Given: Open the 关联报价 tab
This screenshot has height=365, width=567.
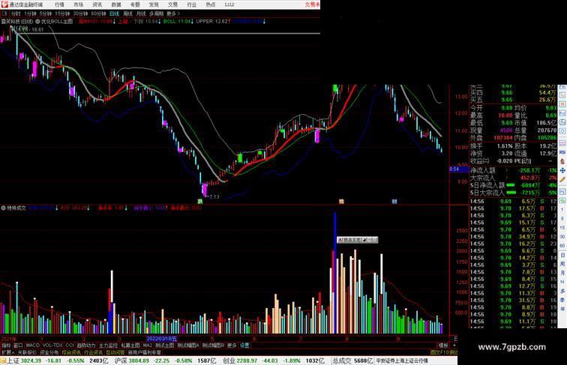Looking at the screenshot, I should point(27,352).
